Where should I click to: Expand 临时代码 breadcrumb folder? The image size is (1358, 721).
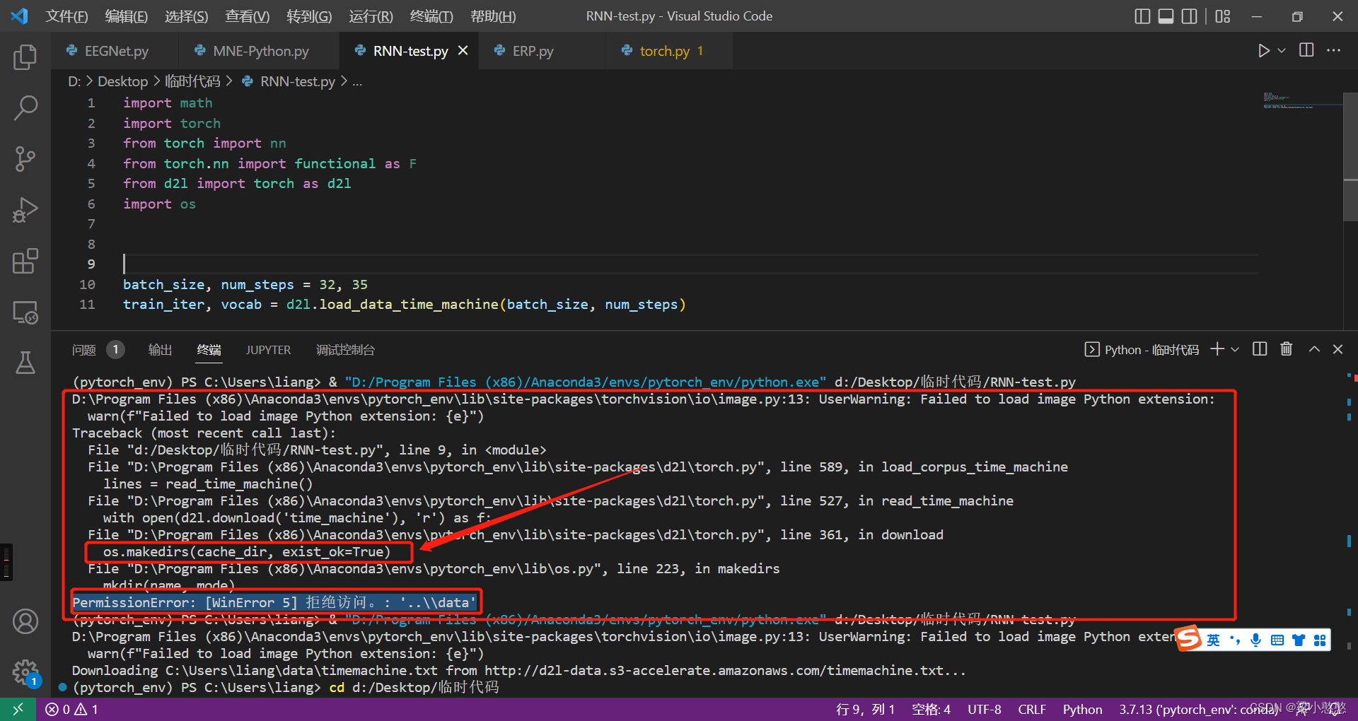pyautogui.click(x=192, y=81)
